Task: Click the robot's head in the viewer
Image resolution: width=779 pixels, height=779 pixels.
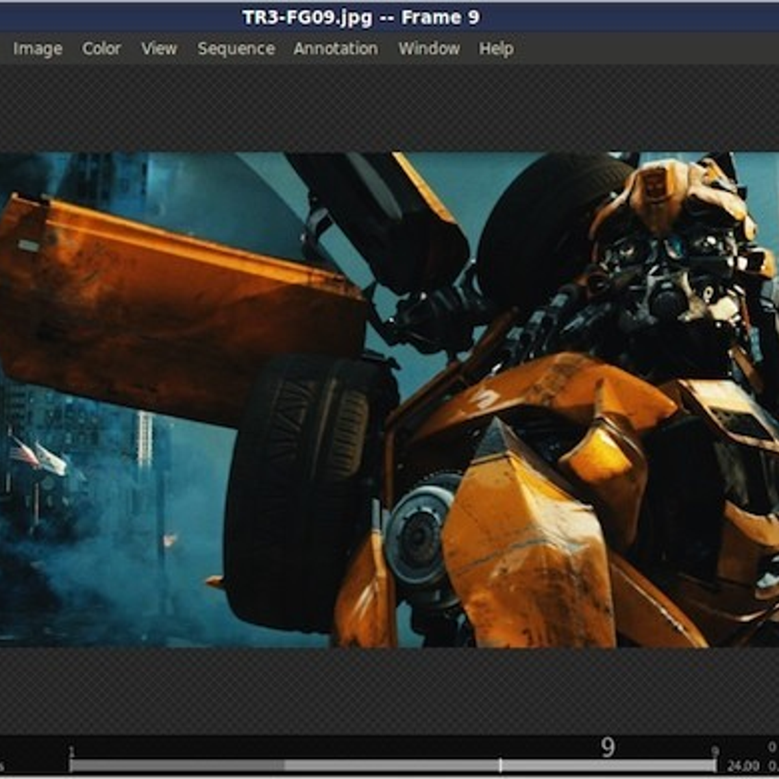Action: tap(675, 247)
